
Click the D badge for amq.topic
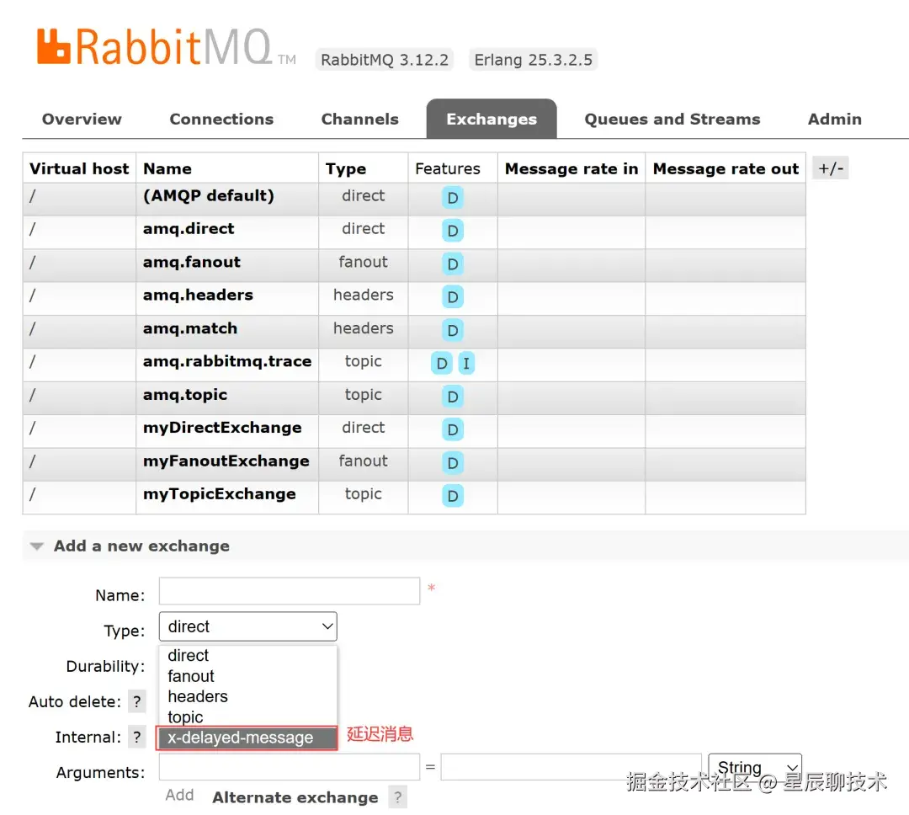[453, 397]
